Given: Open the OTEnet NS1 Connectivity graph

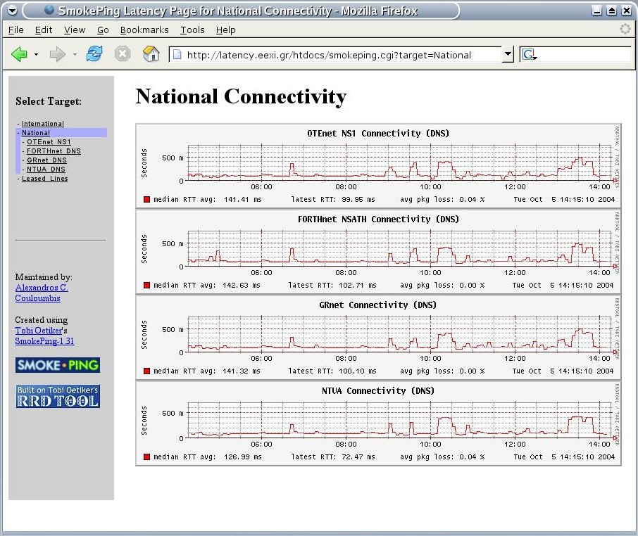Looking at the screenshot, I should pos(378,166).
